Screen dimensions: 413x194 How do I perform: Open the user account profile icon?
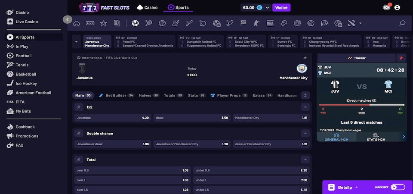397,7
